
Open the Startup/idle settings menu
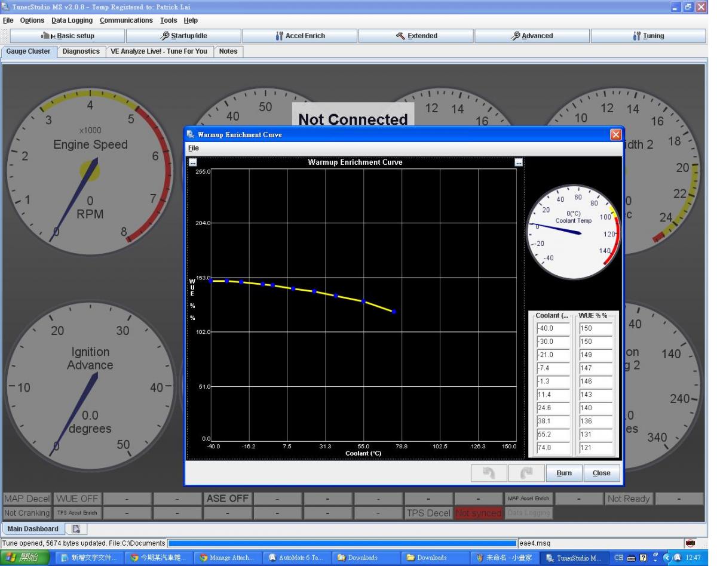(183, 36)
